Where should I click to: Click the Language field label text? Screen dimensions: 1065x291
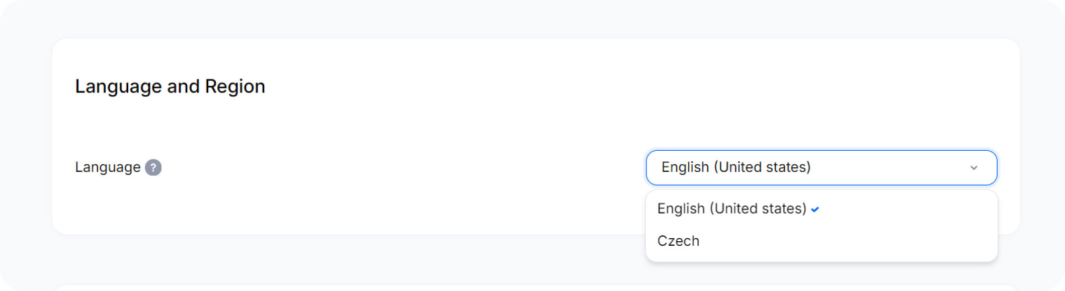[108, 167]
